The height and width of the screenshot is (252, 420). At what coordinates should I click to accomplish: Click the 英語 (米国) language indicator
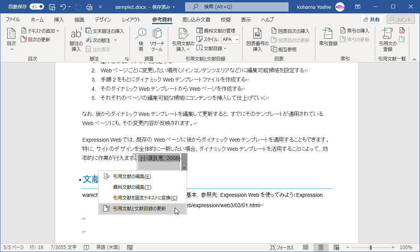(108, 247)
